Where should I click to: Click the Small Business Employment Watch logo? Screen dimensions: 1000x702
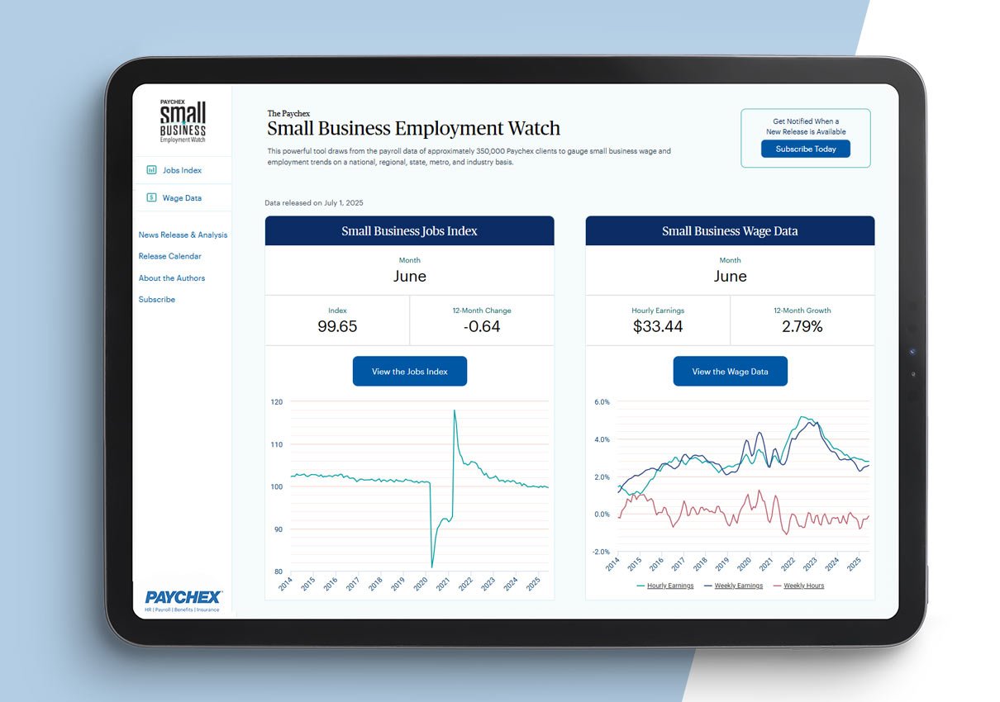click(183, 121)
